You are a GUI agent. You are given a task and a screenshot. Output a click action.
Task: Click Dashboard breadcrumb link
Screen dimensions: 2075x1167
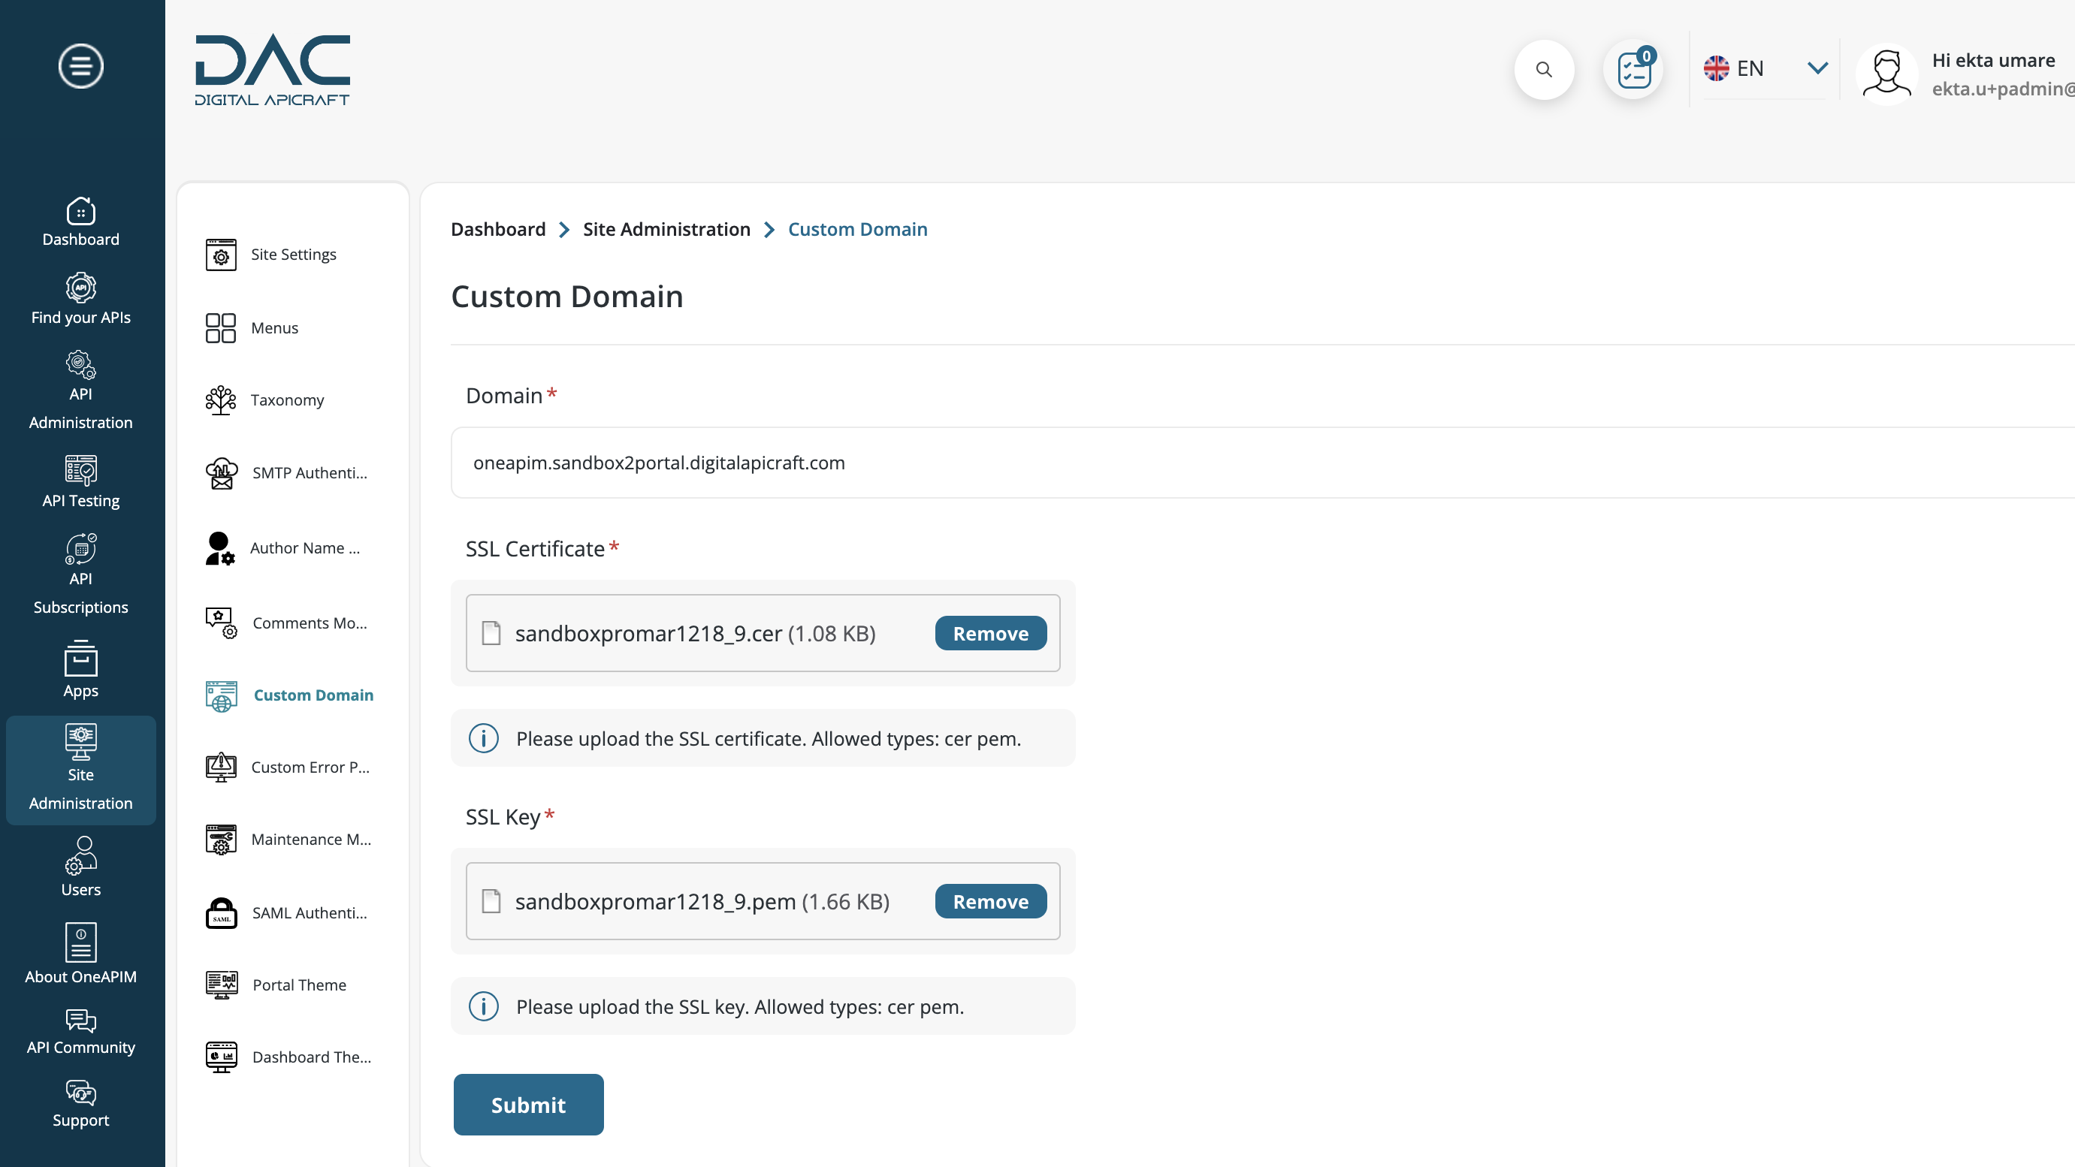pyautogui.click(x=498, y=230)
